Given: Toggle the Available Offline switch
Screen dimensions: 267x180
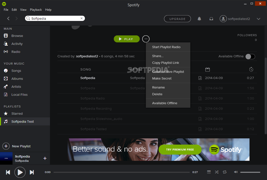Looking at the screenshot, I should 250,56.
